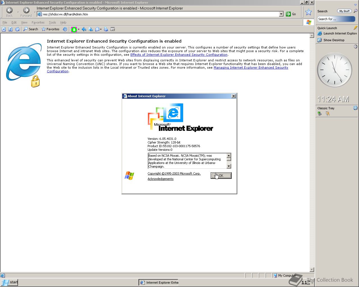Expand the sidebar options triangle at top

355,5
